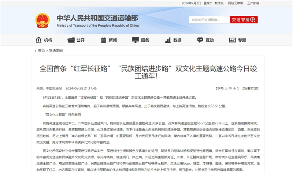Set font size to 小
The width and height of the screenshot is (293, 174).
234,88
